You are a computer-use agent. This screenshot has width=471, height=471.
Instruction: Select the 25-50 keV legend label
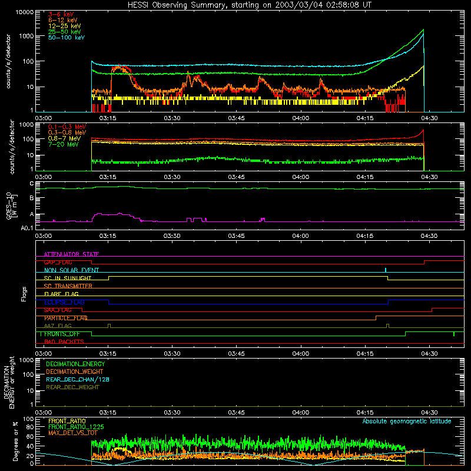pos(65,32)
